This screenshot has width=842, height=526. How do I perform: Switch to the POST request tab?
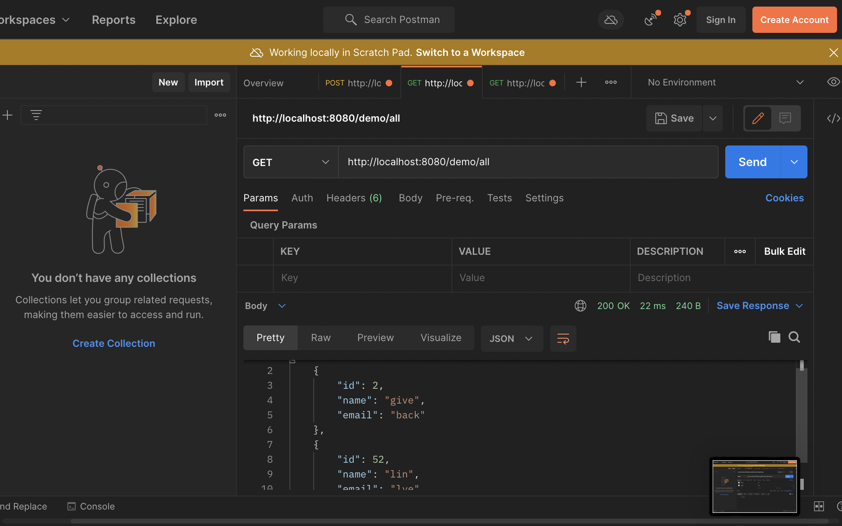coord(359,83)
